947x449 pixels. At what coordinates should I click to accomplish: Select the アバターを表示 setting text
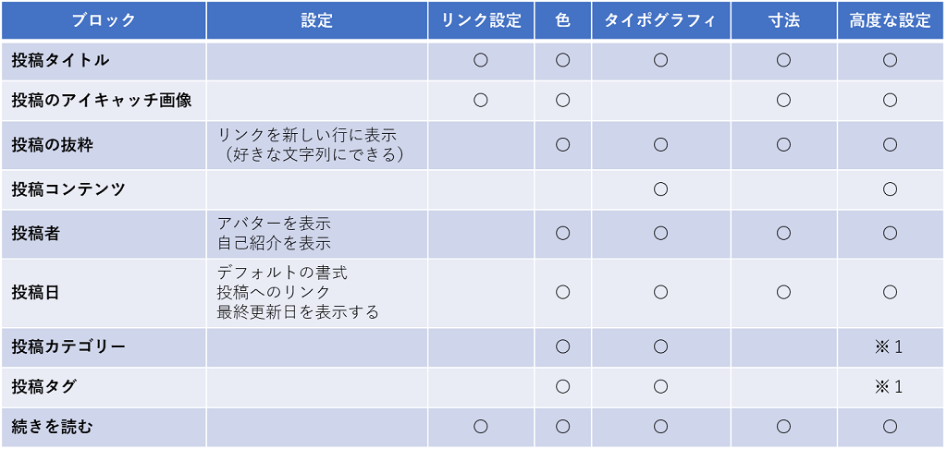[274, 223]
